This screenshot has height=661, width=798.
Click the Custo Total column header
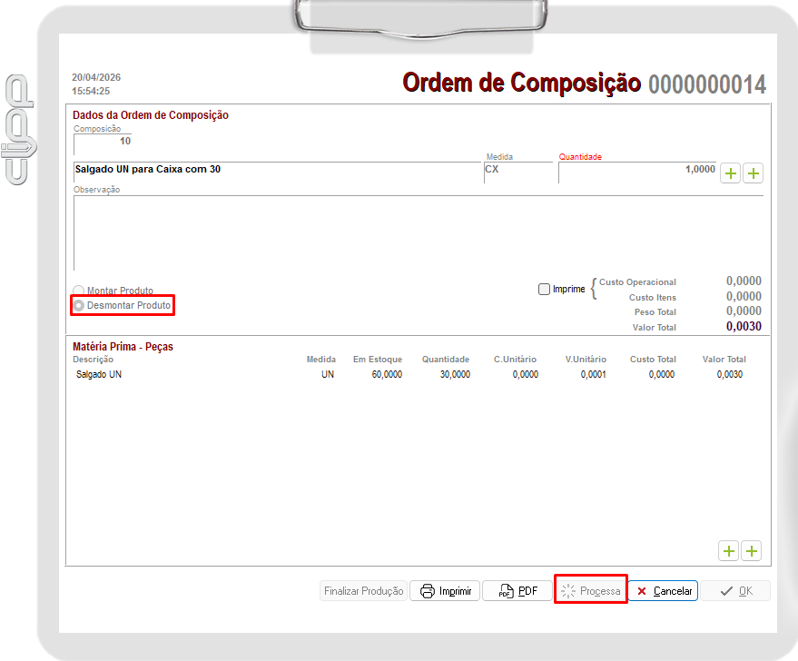coord(653,360)
